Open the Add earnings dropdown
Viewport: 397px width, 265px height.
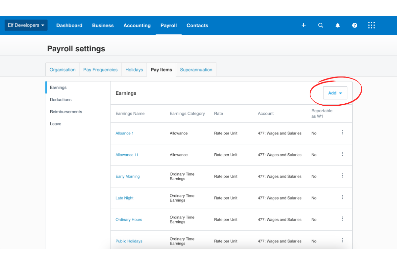(x=335, y=93)
